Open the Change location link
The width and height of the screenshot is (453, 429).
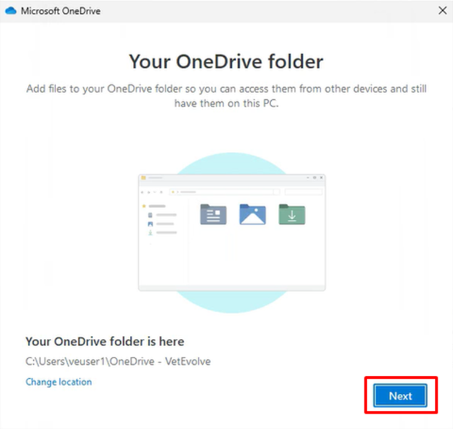point(59,382)
